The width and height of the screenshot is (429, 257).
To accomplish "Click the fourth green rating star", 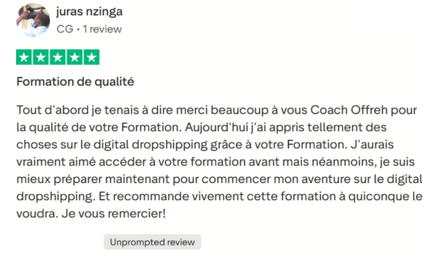I will click(74, 57).
